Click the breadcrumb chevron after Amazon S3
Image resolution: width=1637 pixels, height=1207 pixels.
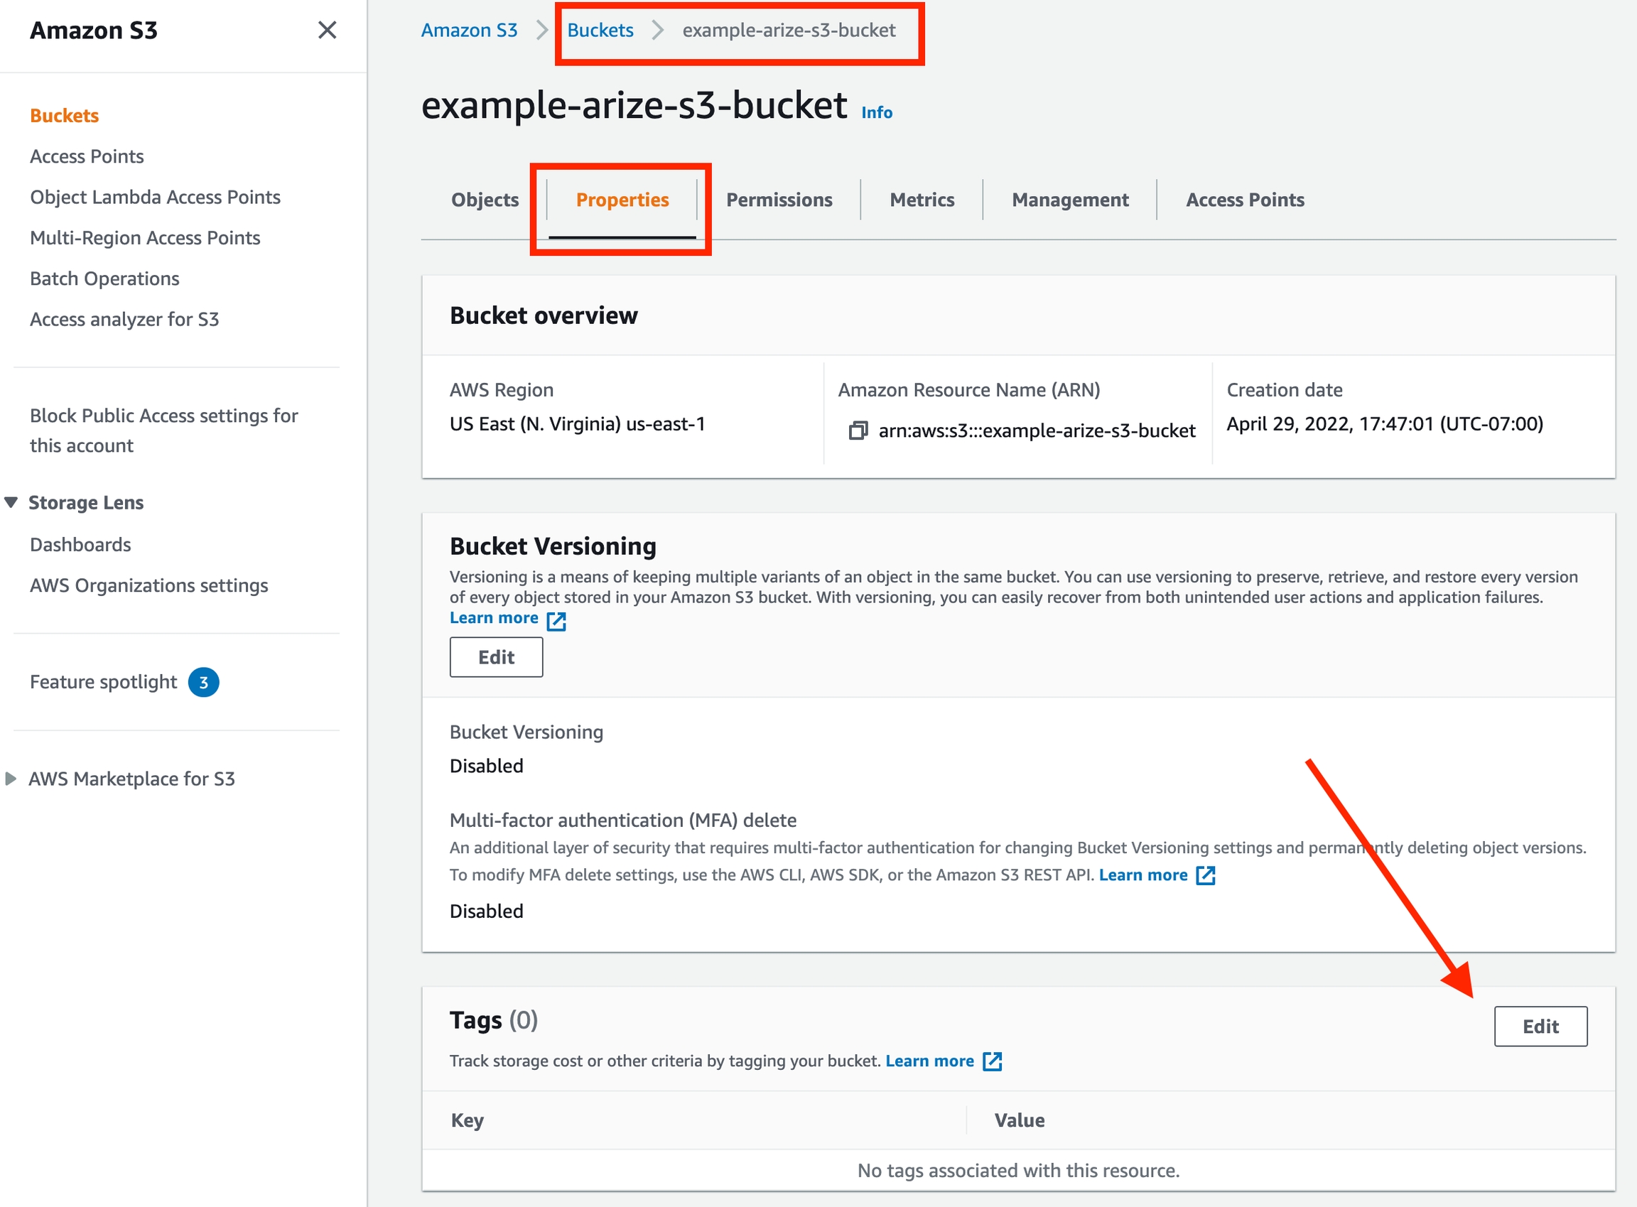pyautogui.click(x=542, y=30)
